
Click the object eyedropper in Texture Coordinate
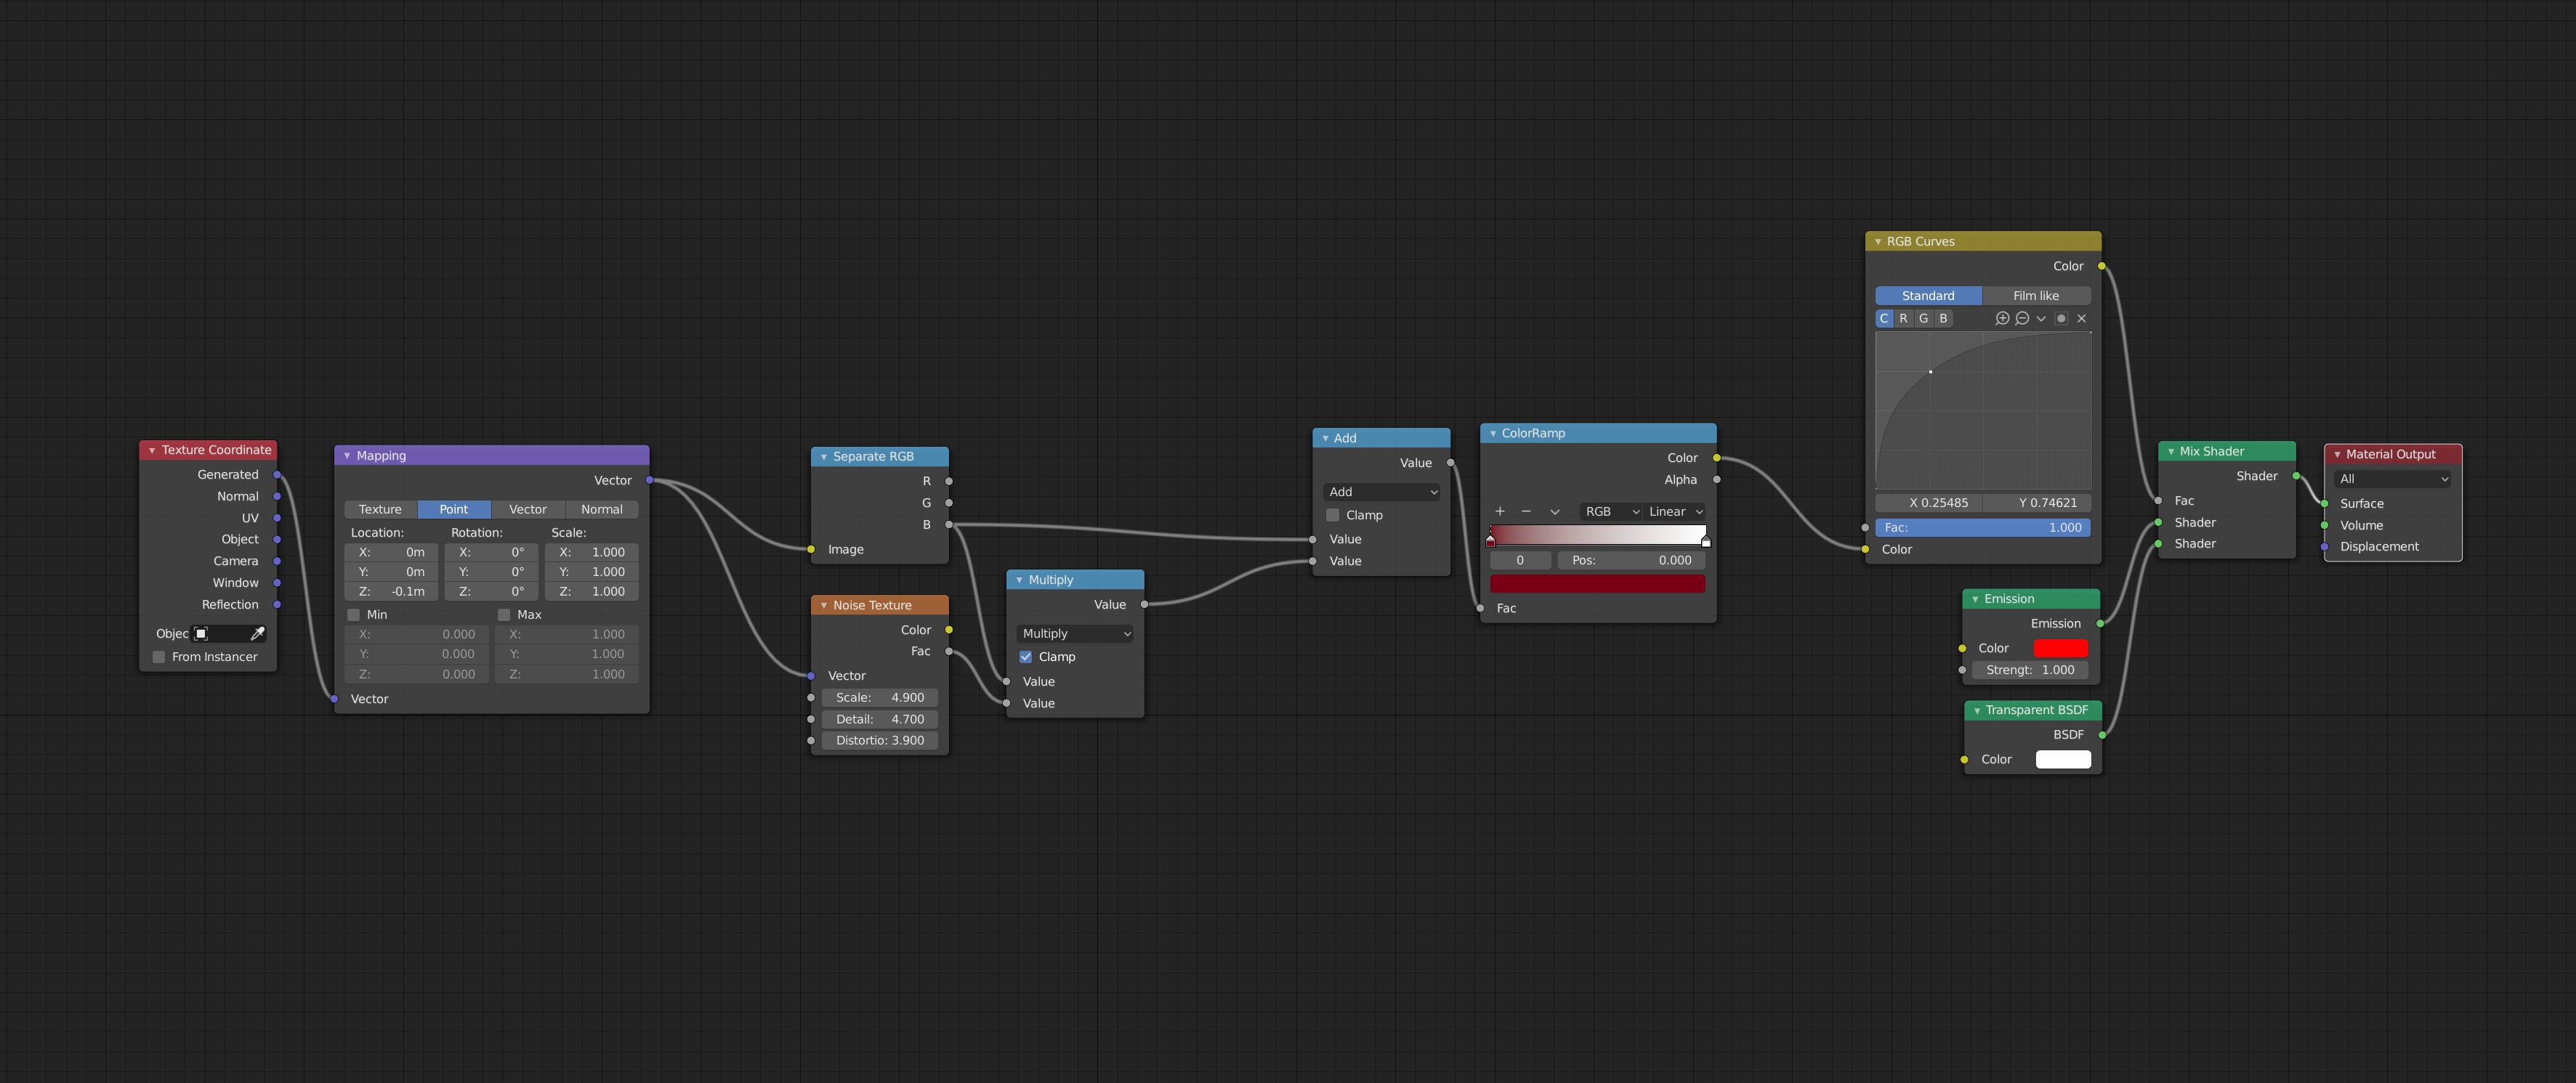(257, 634)
